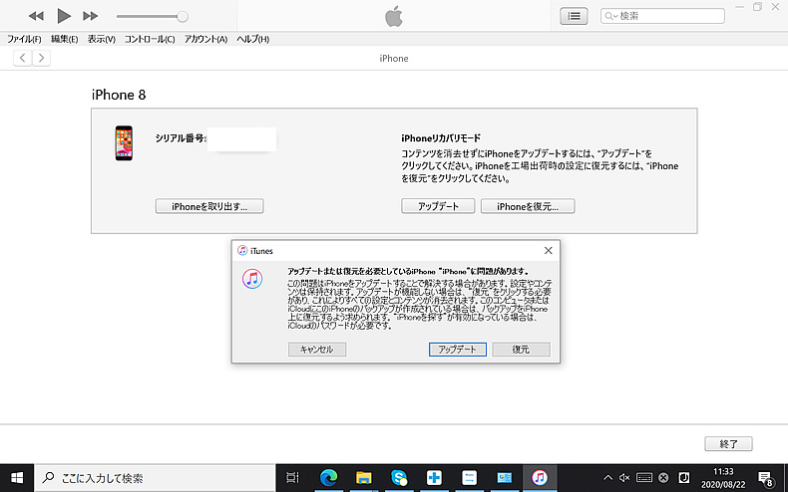Click the 終了 button

pos(729,444)
